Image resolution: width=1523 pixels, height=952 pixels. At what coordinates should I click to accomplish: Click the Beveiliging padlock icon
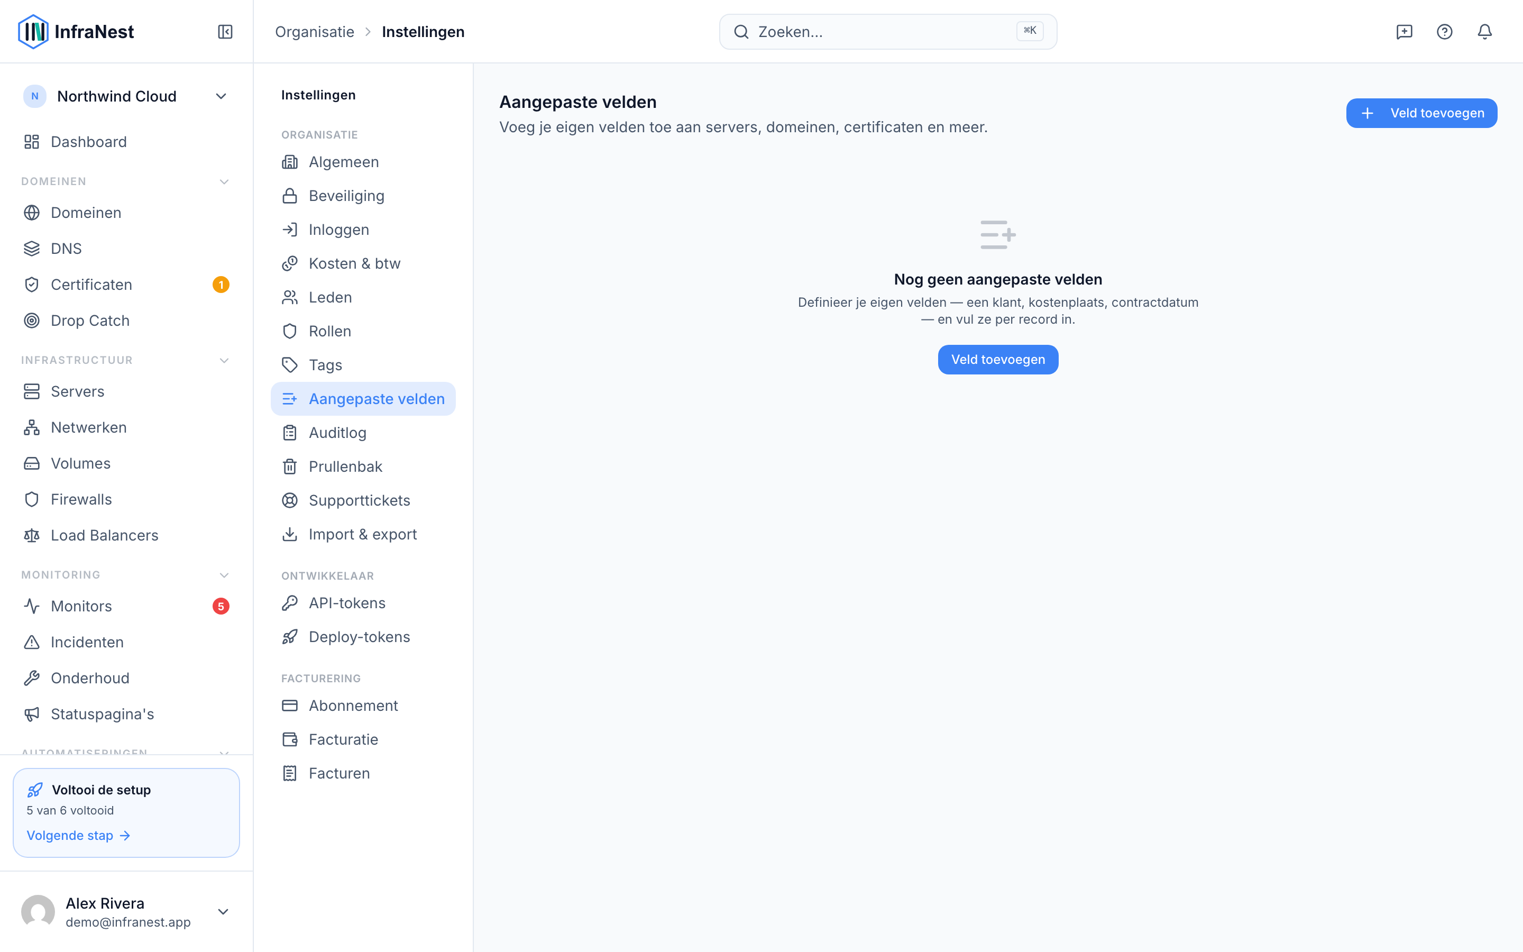(289, 196)
